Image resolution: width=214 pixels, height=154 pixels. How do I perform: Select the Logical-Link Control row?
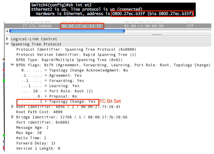tap(111, 39)
